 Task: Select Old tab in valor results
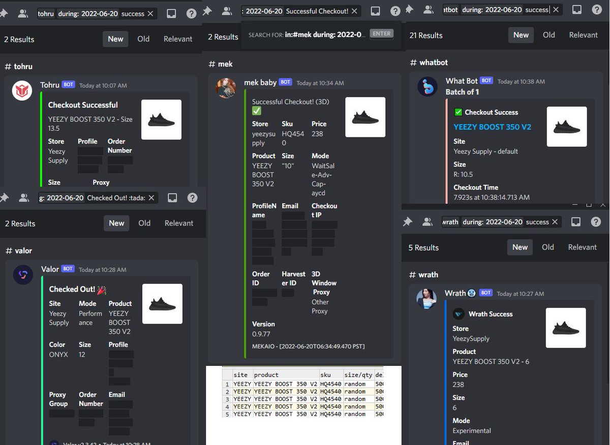[x=144, y=223]
